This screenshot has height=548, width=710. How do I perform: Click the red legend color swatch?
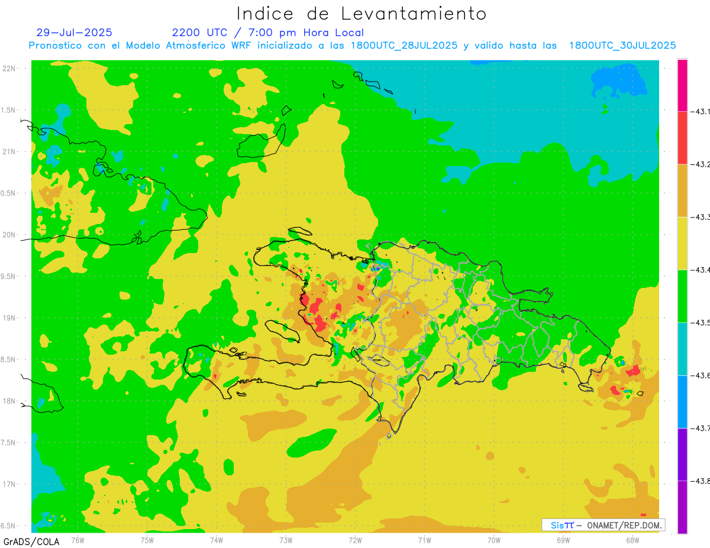(x=682, y=138)
